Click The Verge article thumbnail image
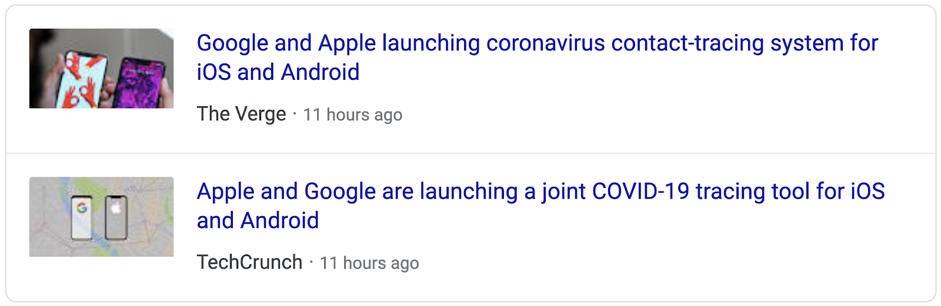Screen dimensions: 941x306 pyautogui.click(x=101, y=68)
